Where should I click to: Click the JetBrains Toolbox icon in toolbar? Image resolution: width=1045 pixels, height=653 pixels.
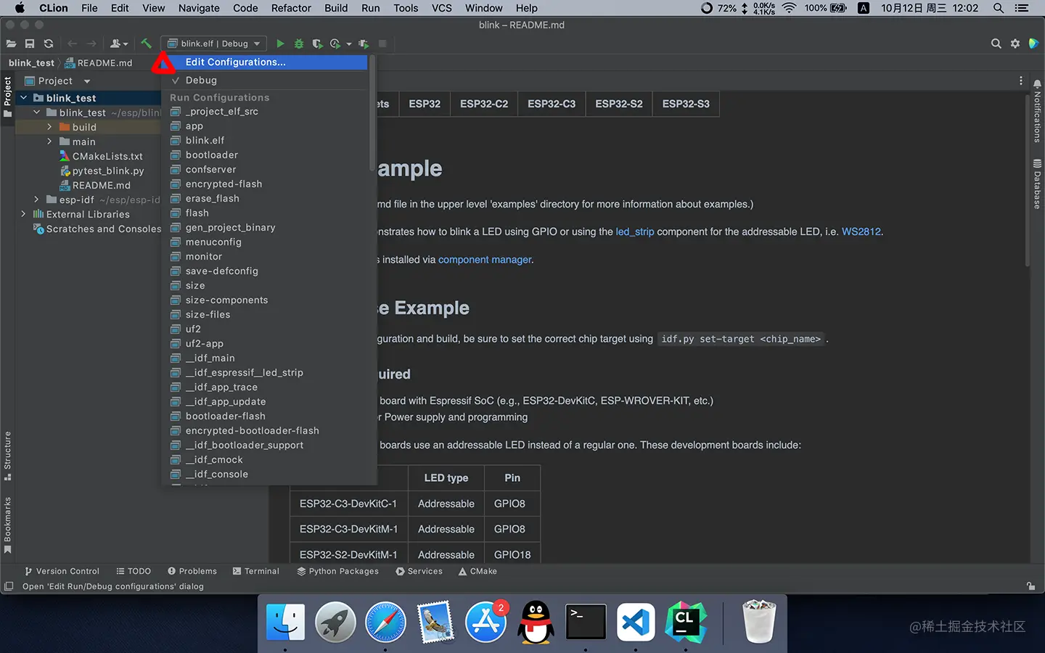tap(1034, 44)
